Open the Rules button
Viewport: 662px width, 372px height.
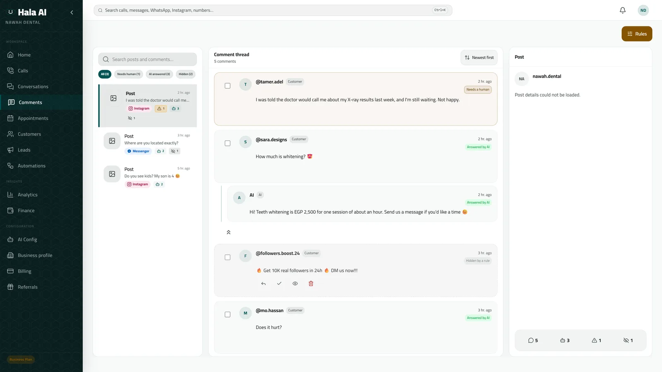click(x=637, y=34)
